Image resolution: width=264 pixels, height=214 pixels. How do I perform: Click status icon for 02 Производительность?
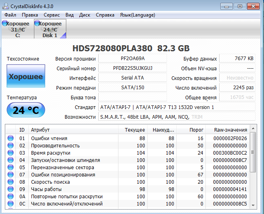(x=11, y=145)
